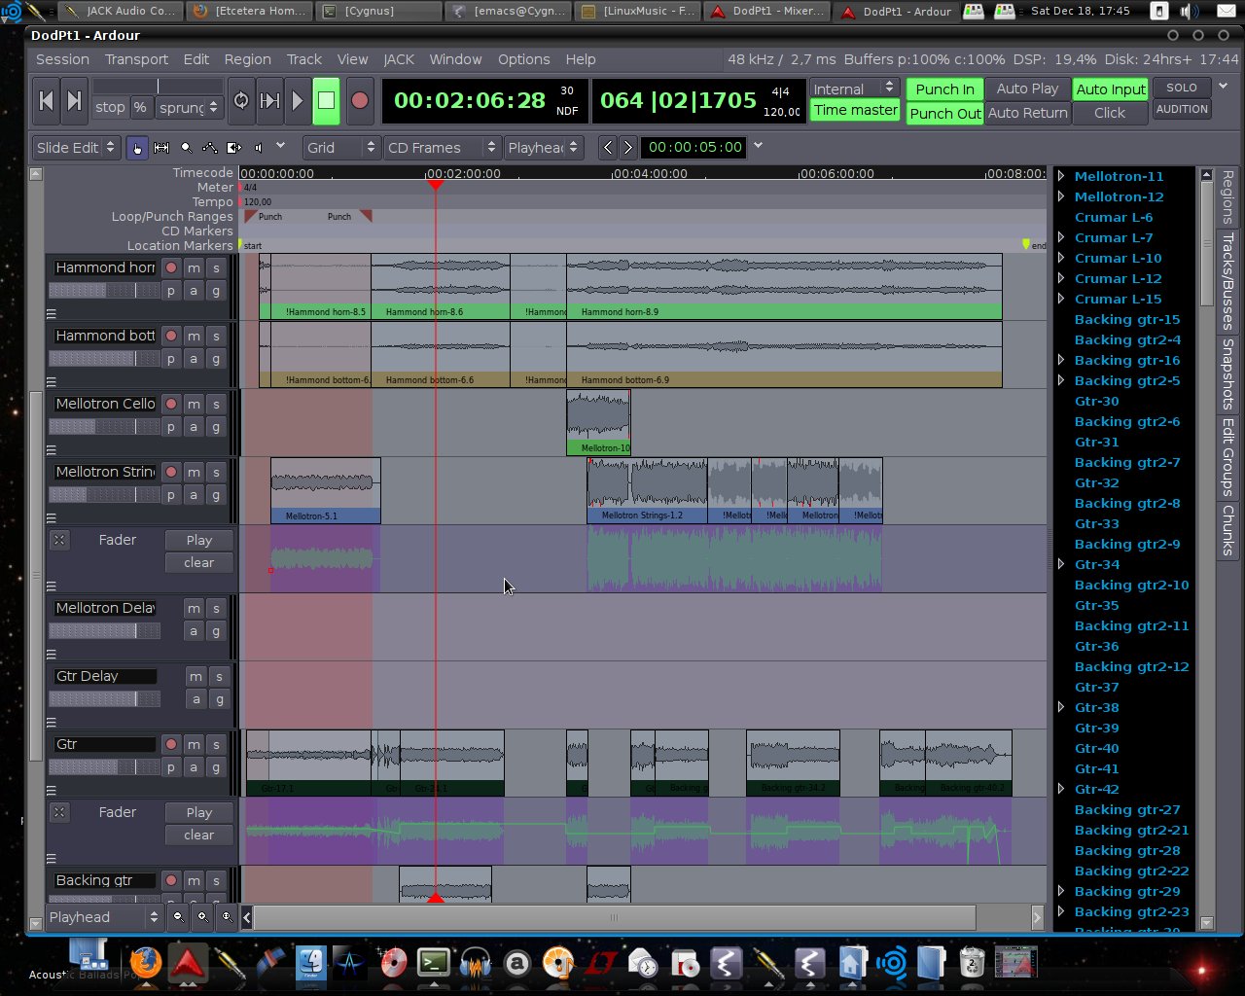Click the Time master button

pyautogui.click(x=855, y=110)
